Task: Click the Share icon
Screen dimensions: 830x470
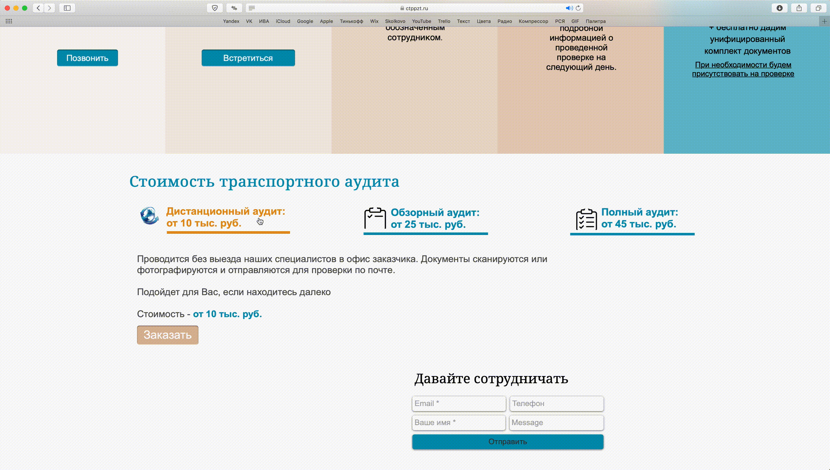Action: click(x=799, y=8)
